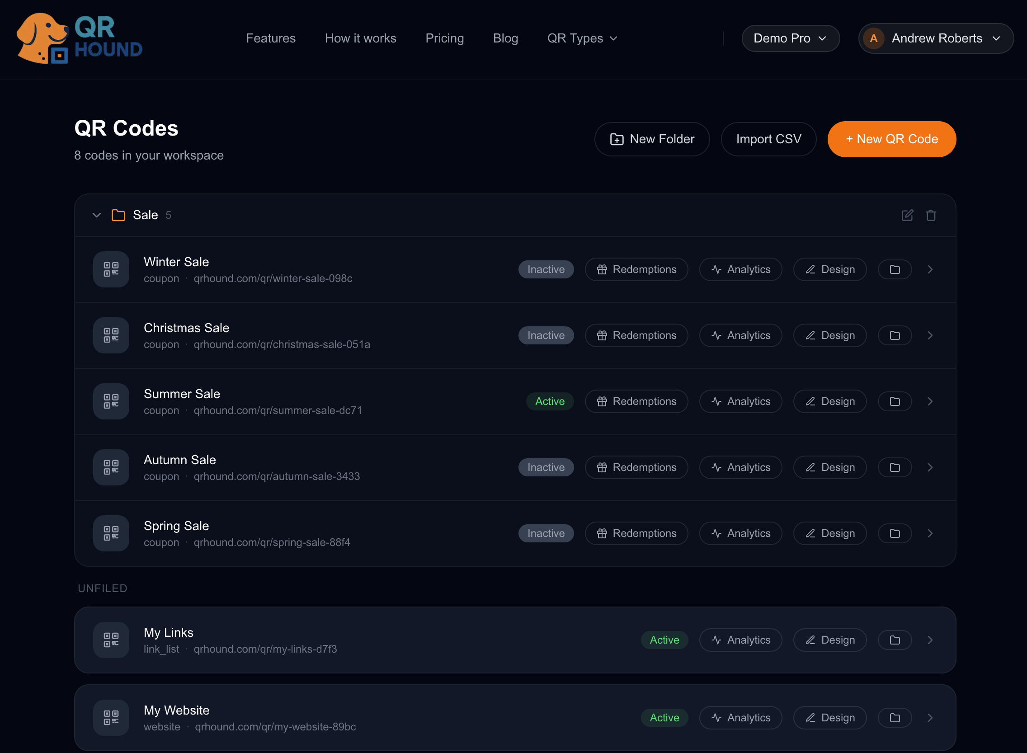Image resolution: width=1027 pixels, height=753 pixels.
Task: Click the move-to-folder icon for Spring Sale
Action: click(x=895, y=533)
